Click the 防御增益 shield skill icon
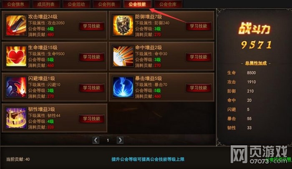Screen dimensions: 292x169 [x=123, y=25]
